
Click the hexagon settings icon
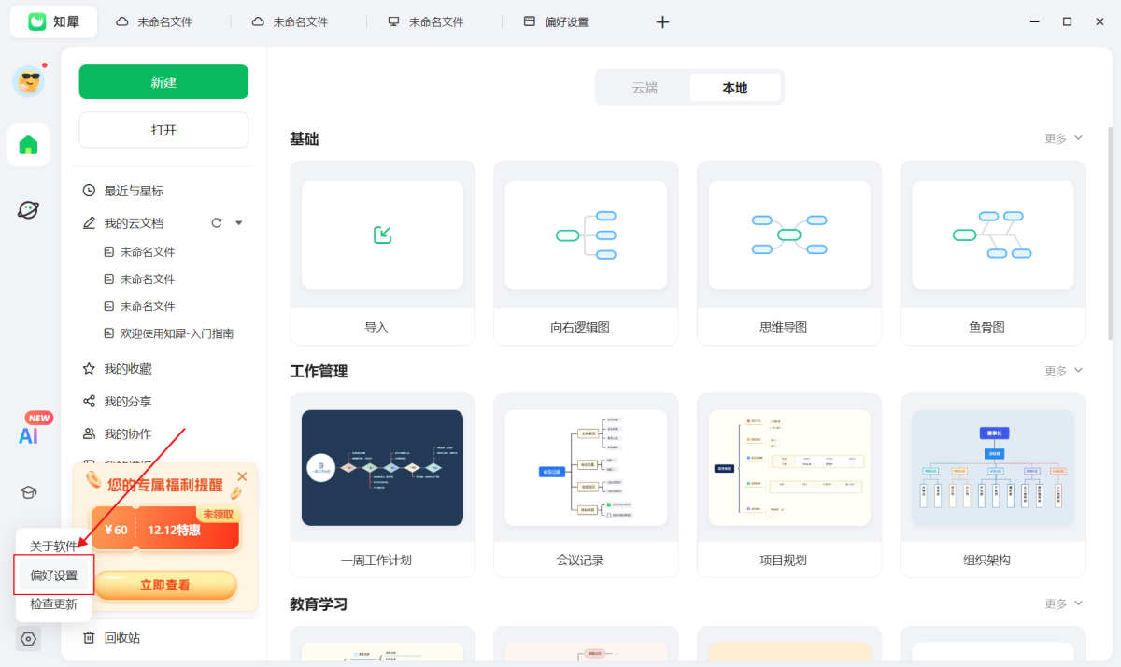[x=29, y=639]
